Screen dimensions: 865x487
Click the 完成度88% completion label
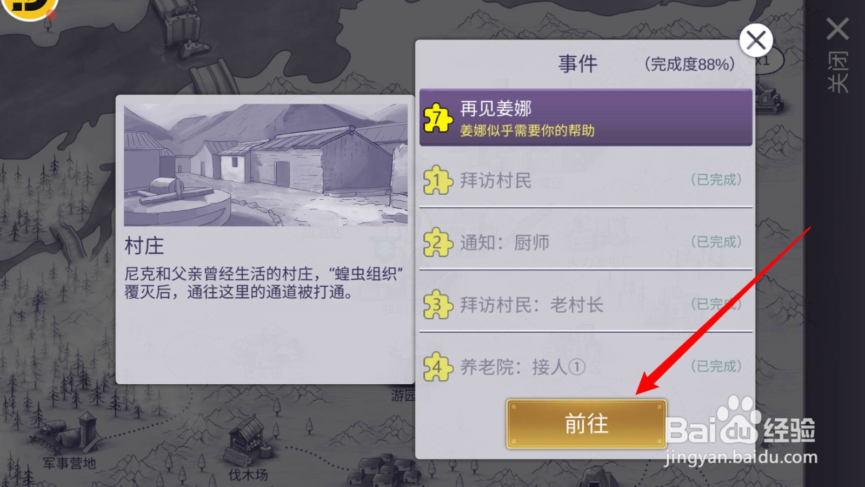tap(690, 64)
